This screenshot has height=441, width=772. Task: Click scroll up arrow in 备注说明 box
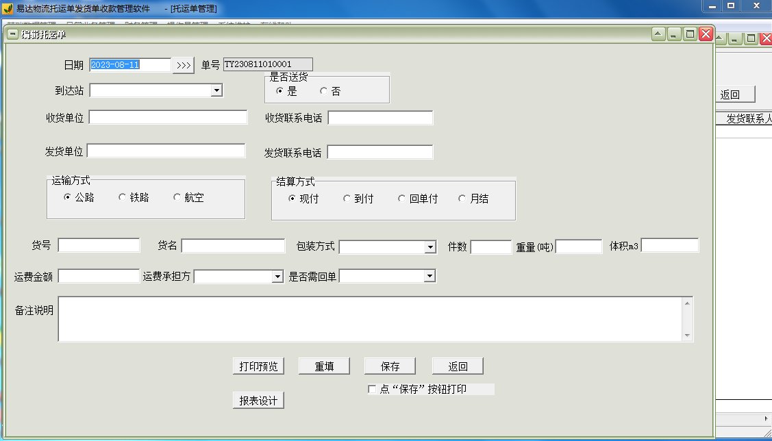[687, 303]
